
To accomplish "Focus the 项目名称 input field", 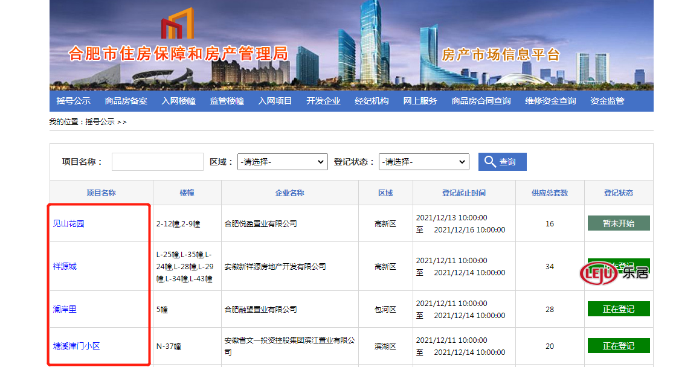I will 157,162.
